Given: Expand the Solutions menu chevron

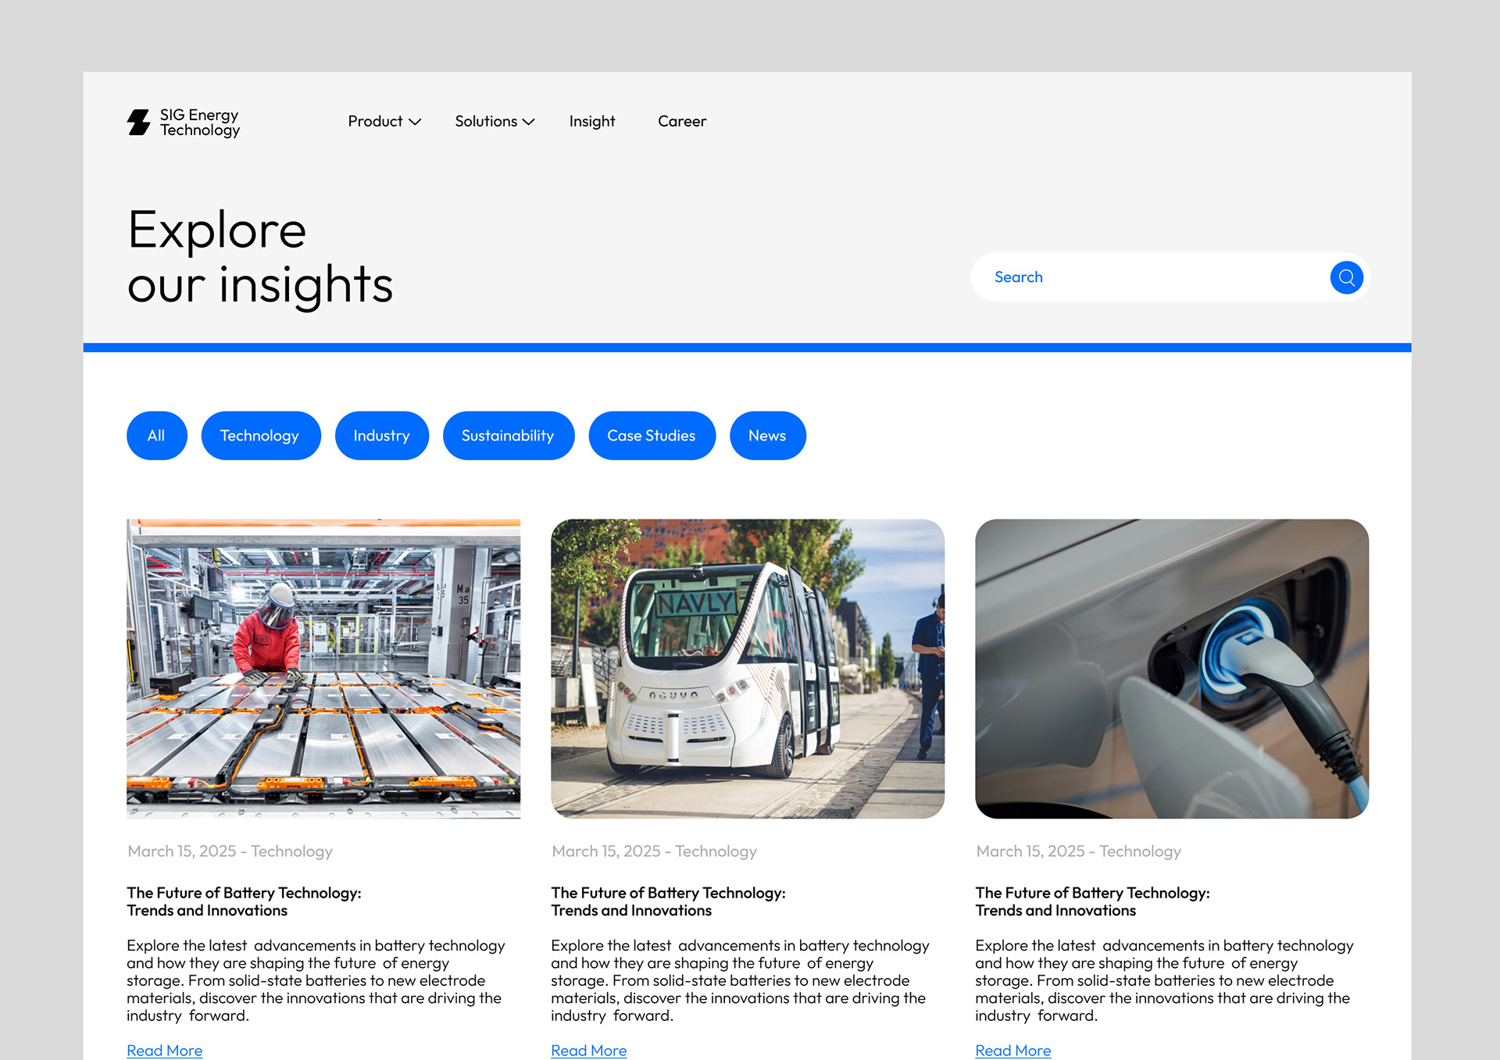Looking at the screenshot, I should coord(528,122).
